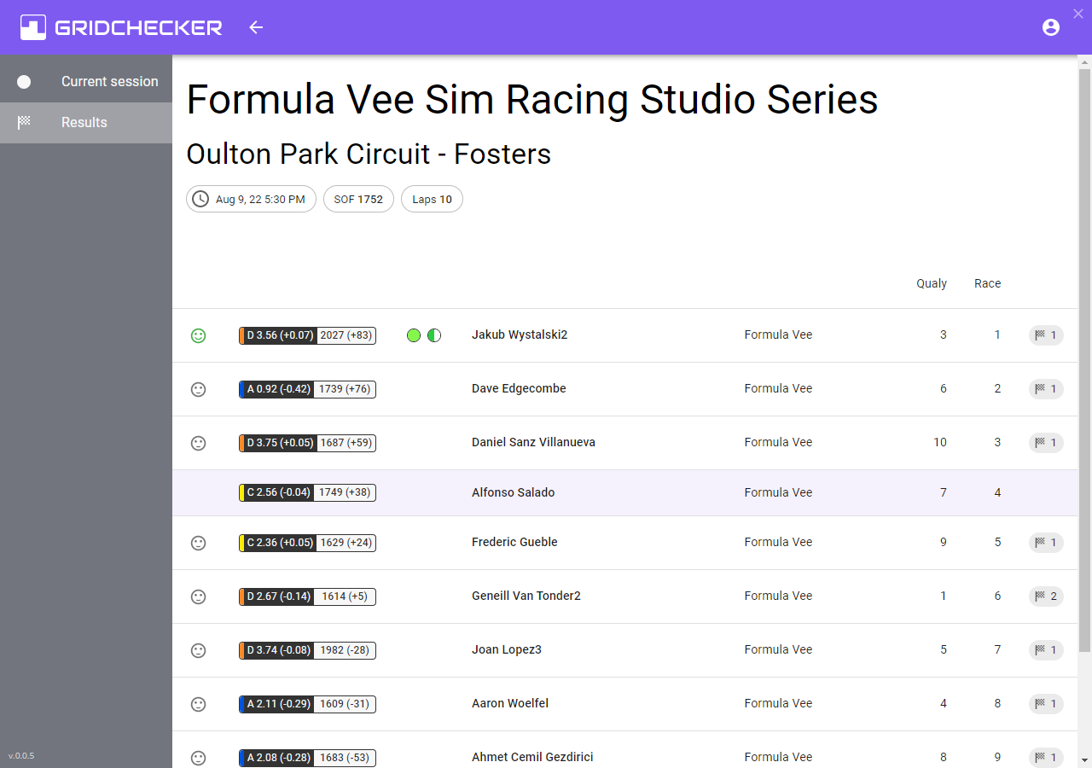This screenshot has width=1092, height=768.
Task: Click the back arrow in header
Action: [256, 27]
